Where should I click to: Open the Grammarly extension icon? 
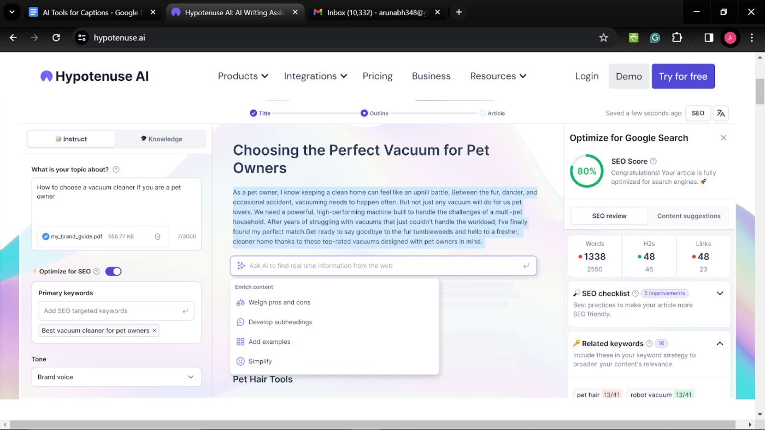pyautogui.click(x=655, y=38)
